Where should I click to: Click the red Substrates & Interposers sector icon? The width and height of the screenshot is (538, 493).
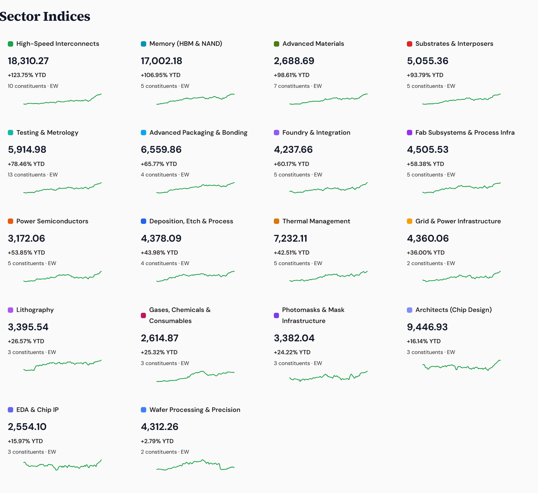409,43
